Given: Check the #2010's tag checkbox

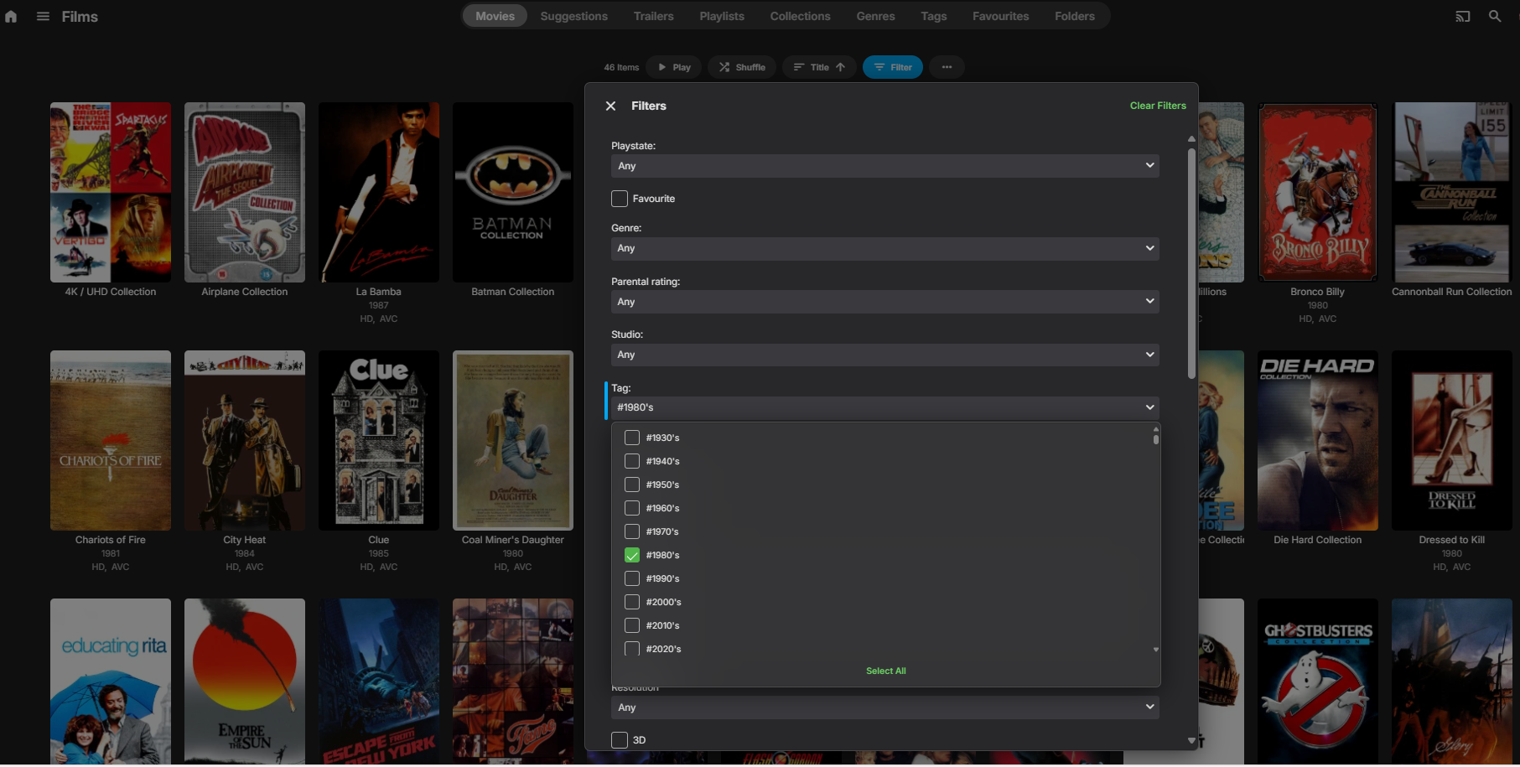Looking at the screenshot, I should tap(632, 625).
